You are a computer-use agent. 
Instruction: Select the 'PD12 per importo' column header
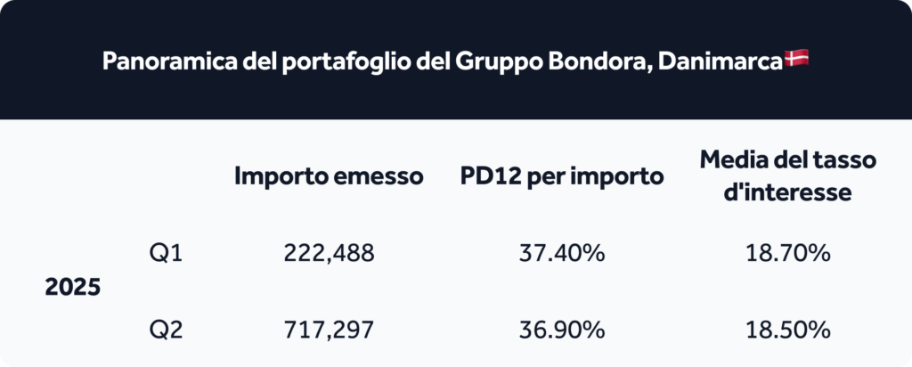coord(562,176)
